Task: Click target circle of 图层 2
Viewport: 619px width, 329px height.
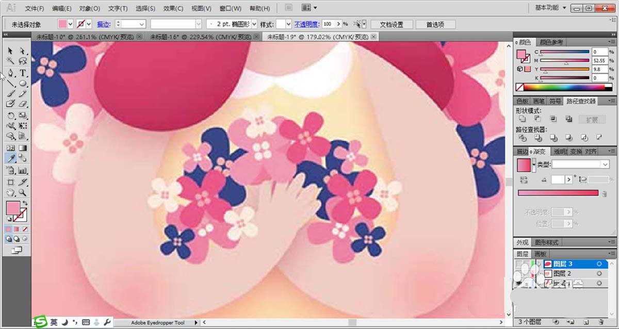Action: point(599,274)
